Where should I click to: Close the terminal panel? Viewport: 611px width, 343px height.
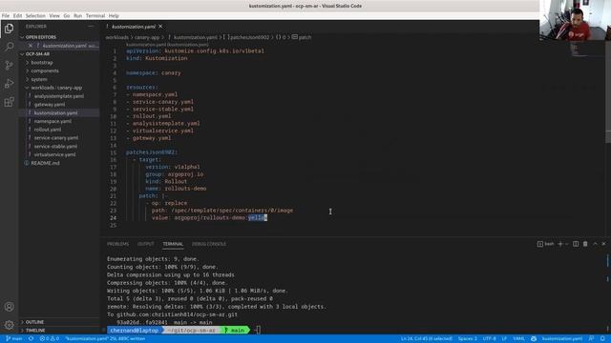click(604, 244)
